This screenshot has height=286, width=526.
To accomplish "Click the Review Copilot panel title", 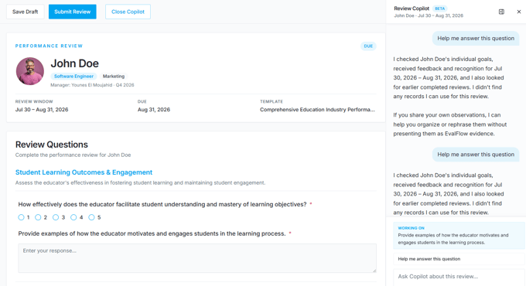I will click(x=412, y=9).
